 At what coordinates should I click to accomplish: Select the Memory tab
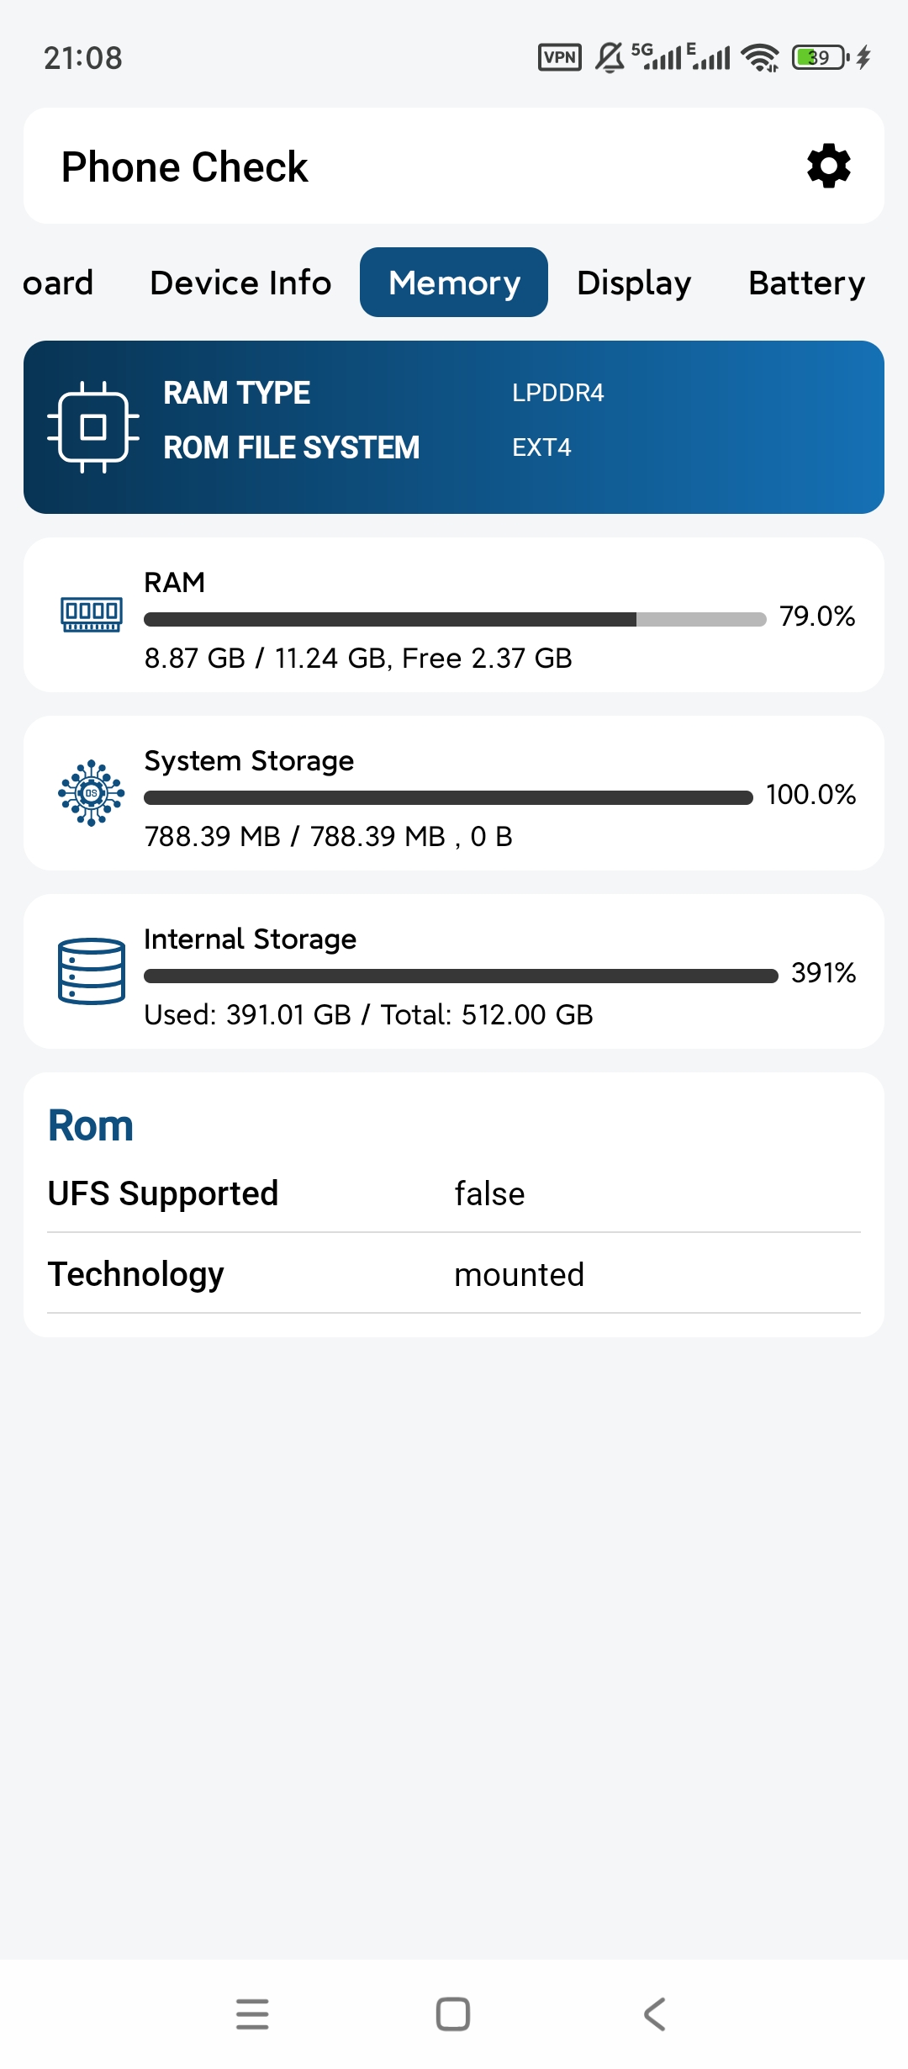click(454, 283)
